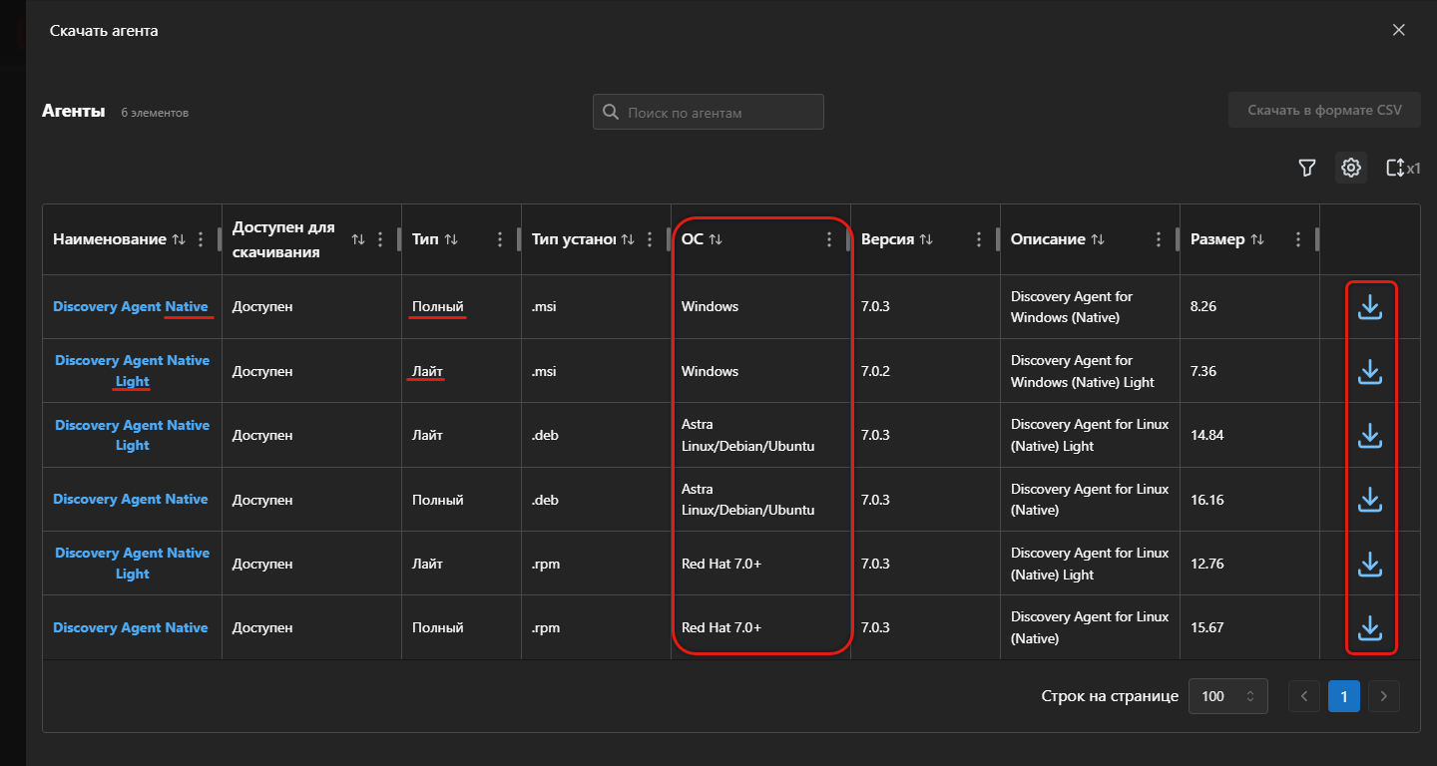Click Скачать в формате CSV button
The image size is (1437, 766).
1323,110
